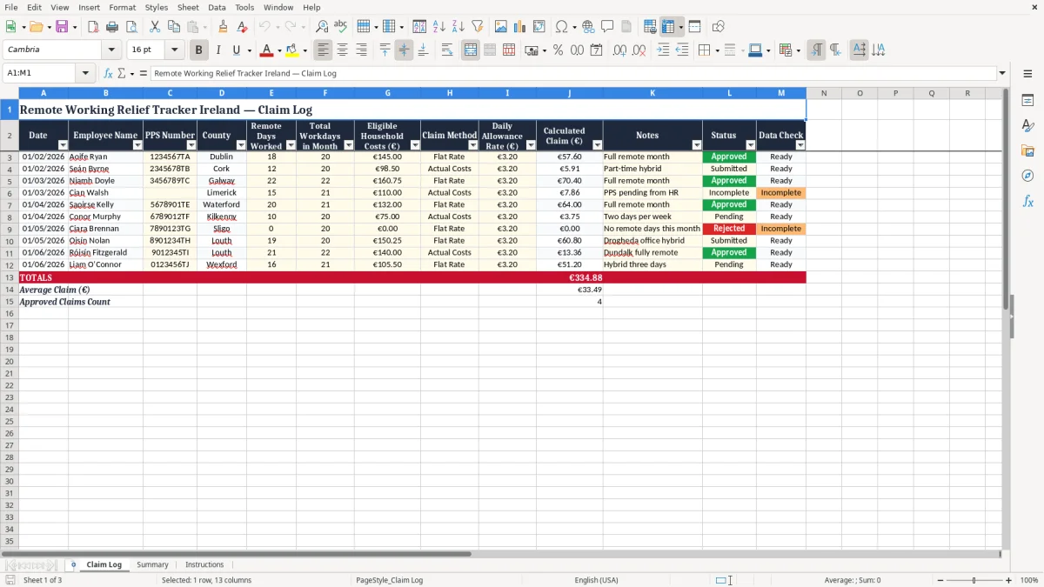Apply yellow Background Color
This screenshot has height=587, width=1044.
292,50
